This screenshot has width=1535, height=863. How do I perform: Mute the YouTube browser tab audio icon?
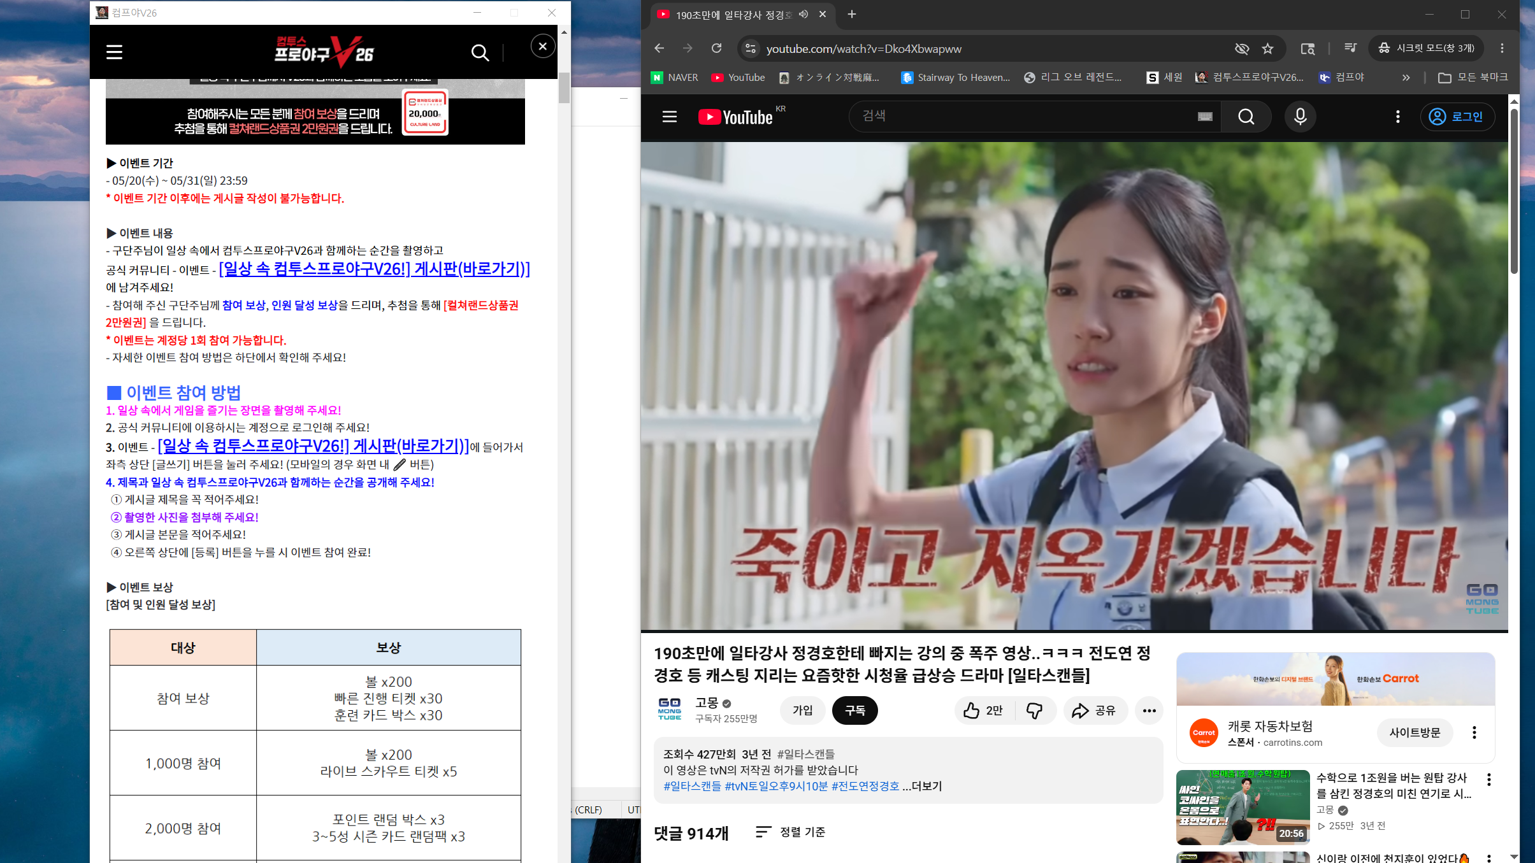tap(804, 14)
